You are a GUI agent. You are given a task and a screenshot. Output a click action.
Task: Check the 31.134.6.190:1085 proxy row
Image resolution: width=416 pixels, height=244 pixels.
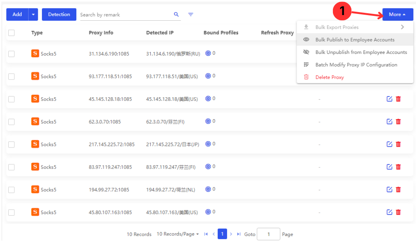11,54
